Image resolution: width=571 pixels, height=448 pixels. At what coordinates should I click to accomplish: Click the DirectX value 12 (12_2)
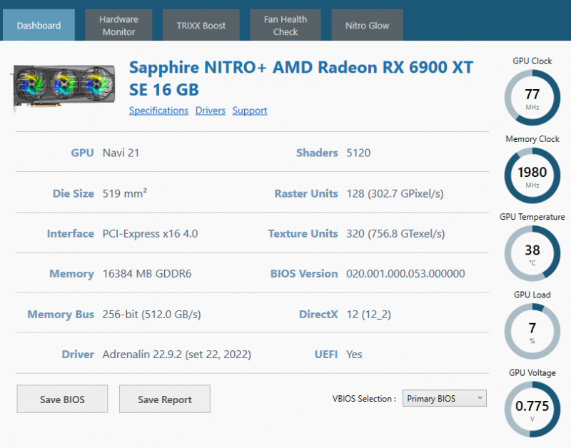pos(368,314)
